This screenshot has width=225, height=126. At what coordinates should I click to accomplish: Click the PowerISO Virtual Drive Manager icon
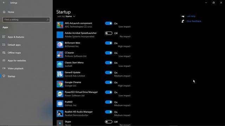(x=60, y=94)
